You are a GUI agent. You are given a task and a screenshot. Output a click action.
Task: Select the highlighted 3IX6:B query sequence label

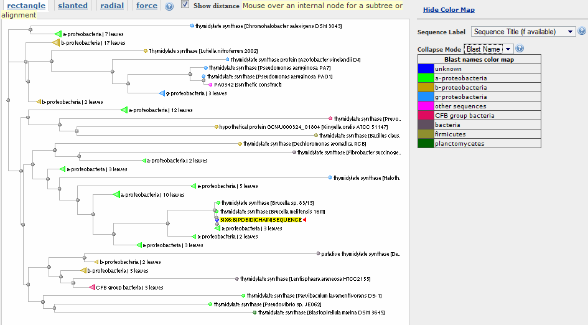click(261, 220)
